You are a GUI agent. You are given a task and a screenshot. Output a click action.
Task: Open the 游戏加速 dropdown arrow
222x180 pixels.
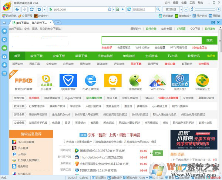tap(181, 10)
